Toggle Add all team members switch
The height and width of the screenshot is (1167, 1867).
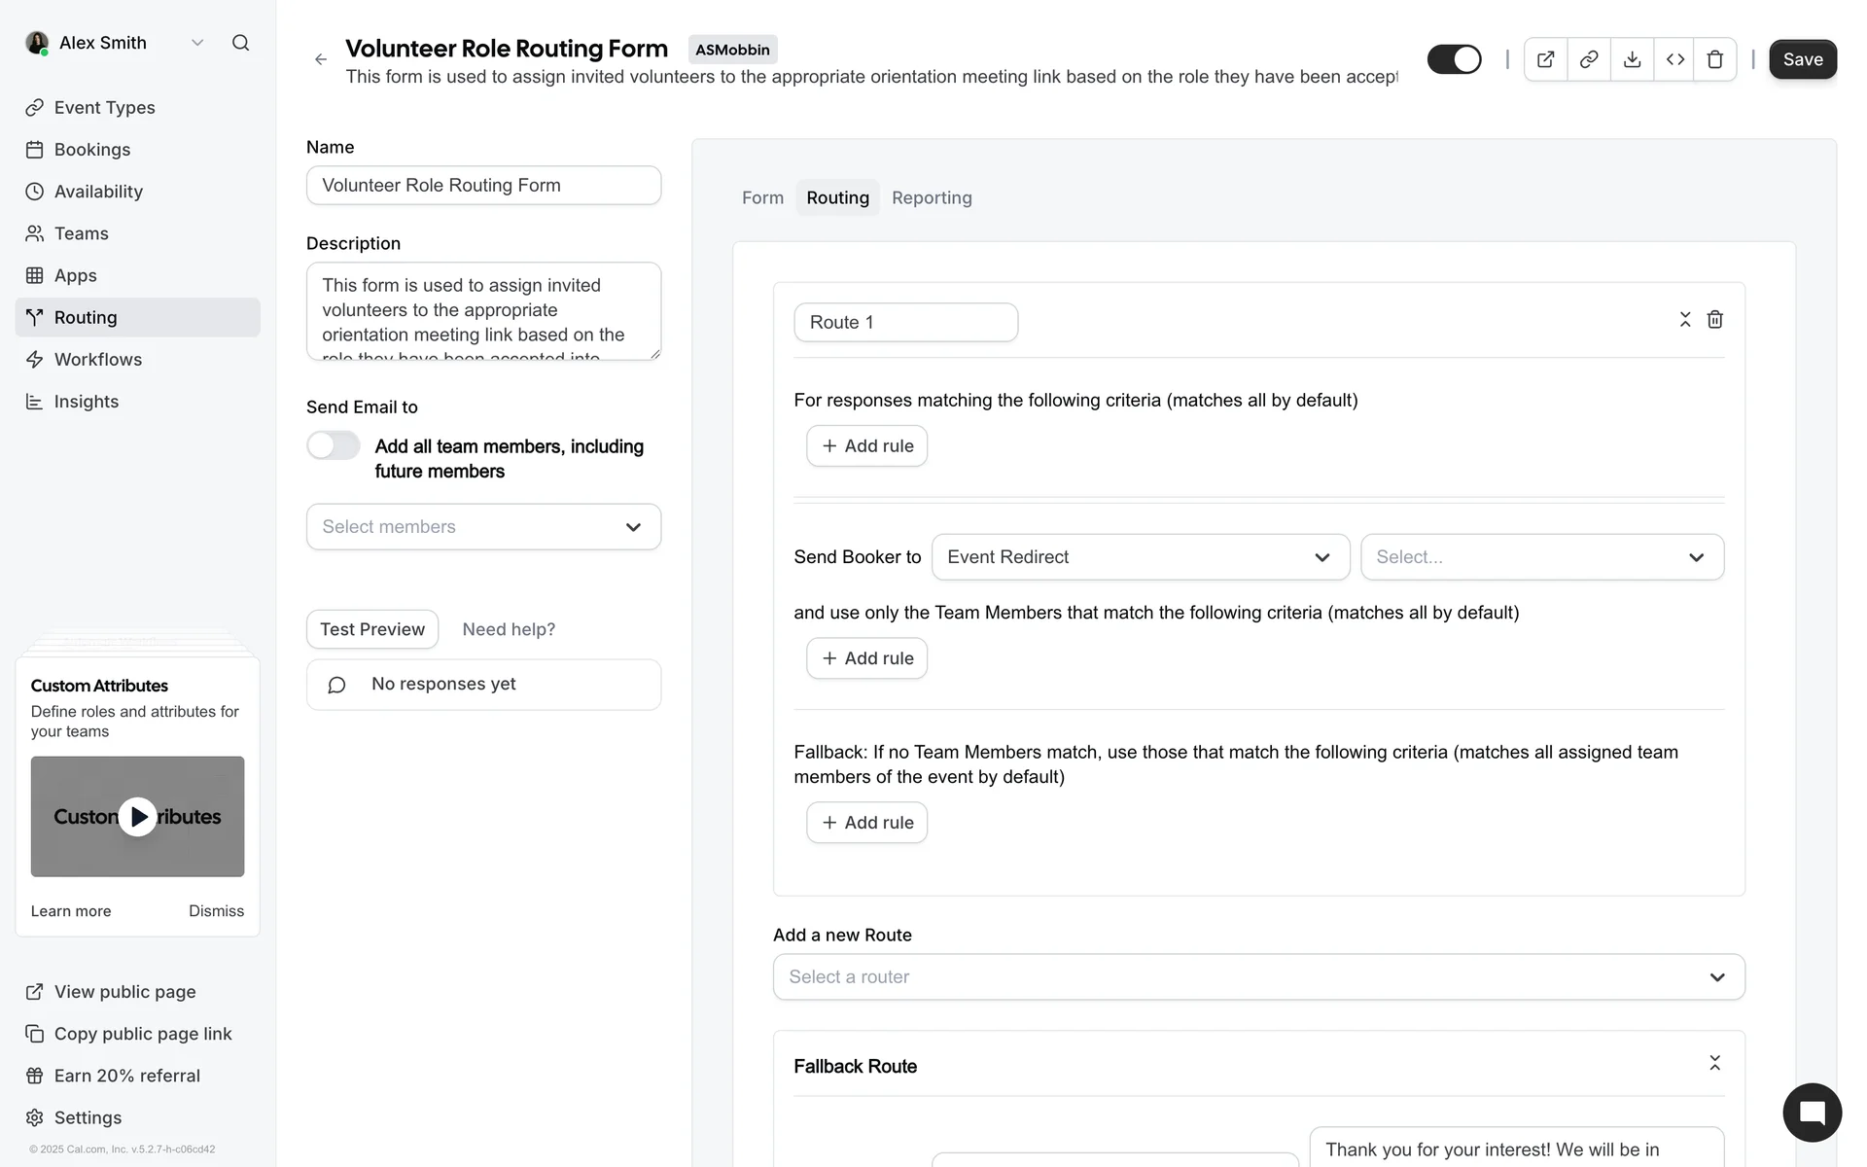pyautogui.click(x=334, y=445)
